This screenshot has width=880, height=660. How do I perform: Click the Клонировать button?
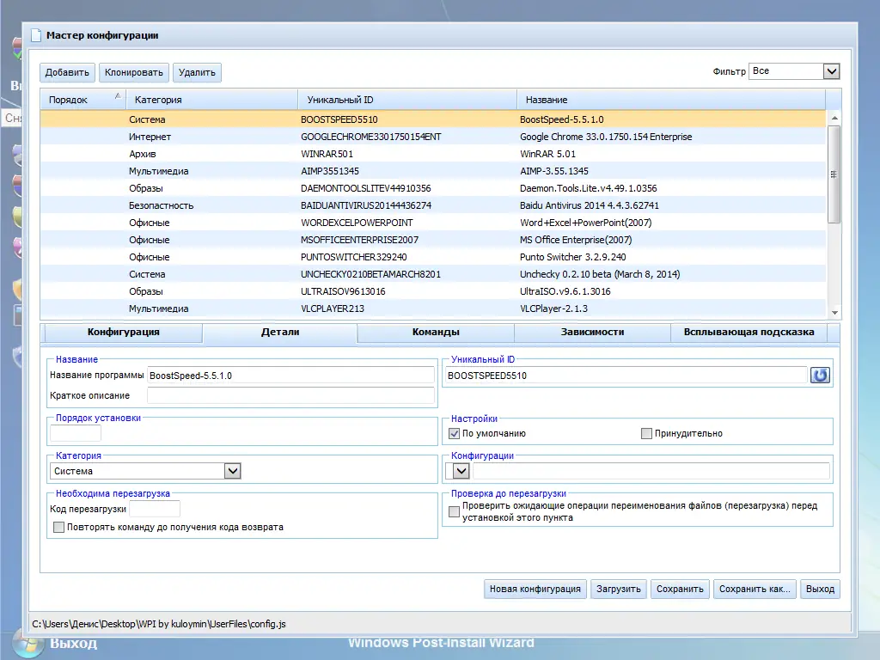133,72
